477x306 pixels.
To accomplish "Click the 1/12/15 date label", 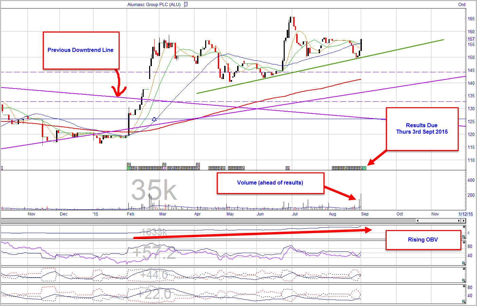I will tap(465, 214).
